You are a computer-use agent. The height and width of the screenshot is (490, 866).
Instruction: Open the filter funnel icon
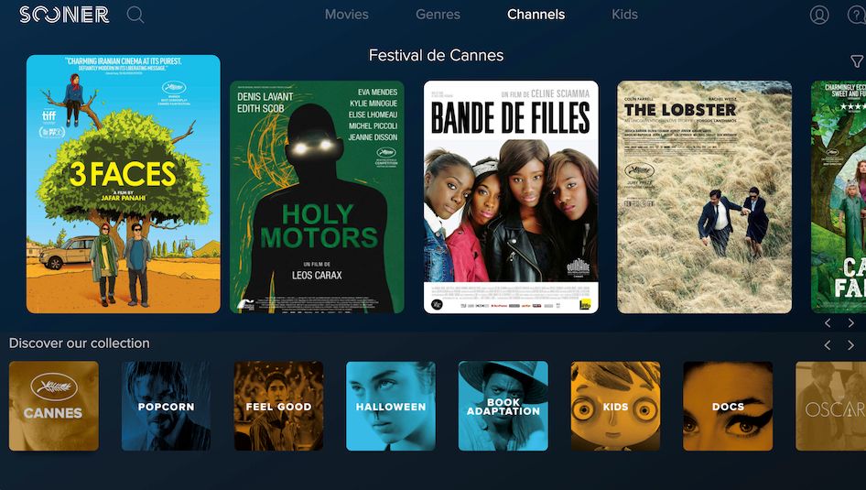click(x=857, y=61)
